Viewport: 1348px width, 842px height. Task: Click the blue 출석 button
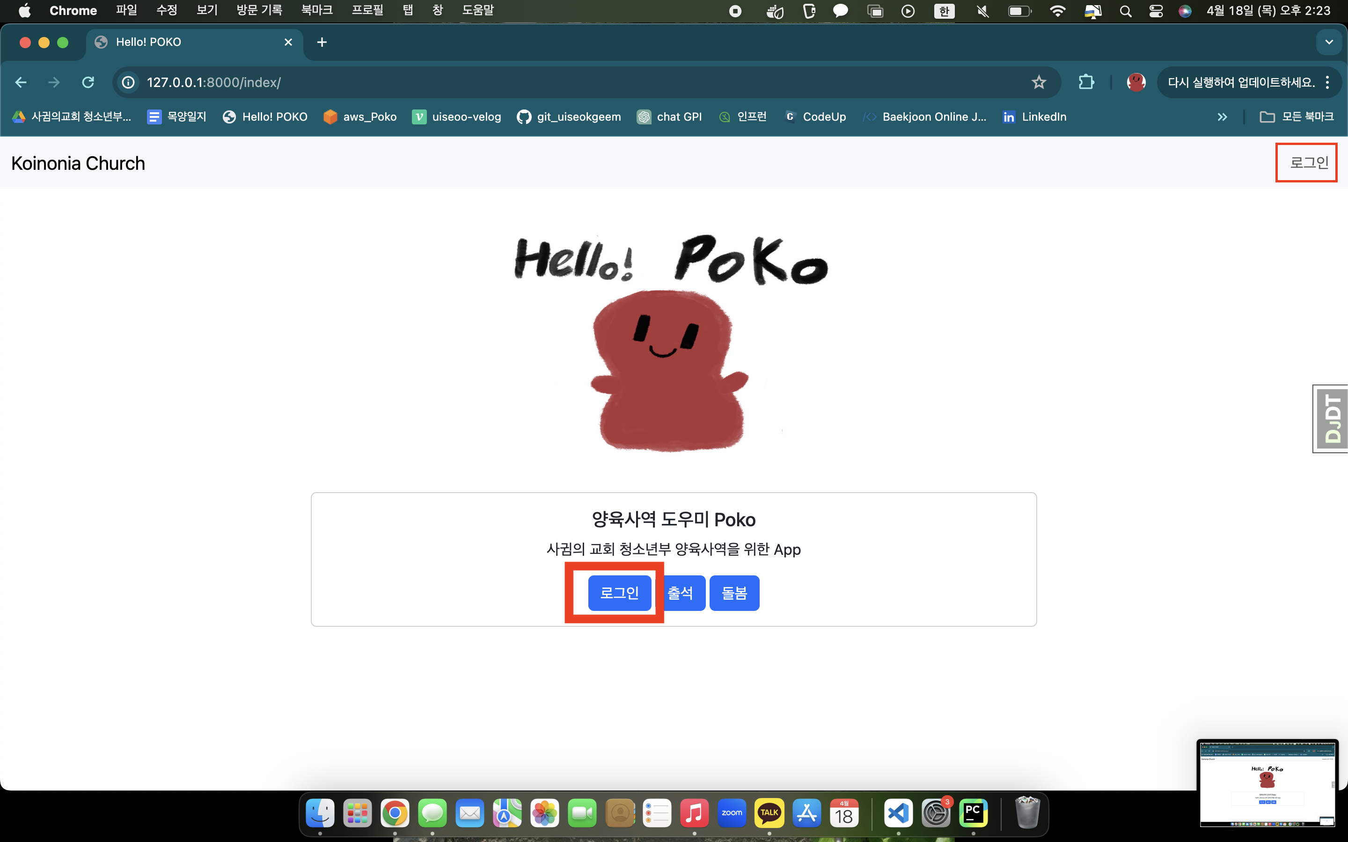[x=682, y=593]
